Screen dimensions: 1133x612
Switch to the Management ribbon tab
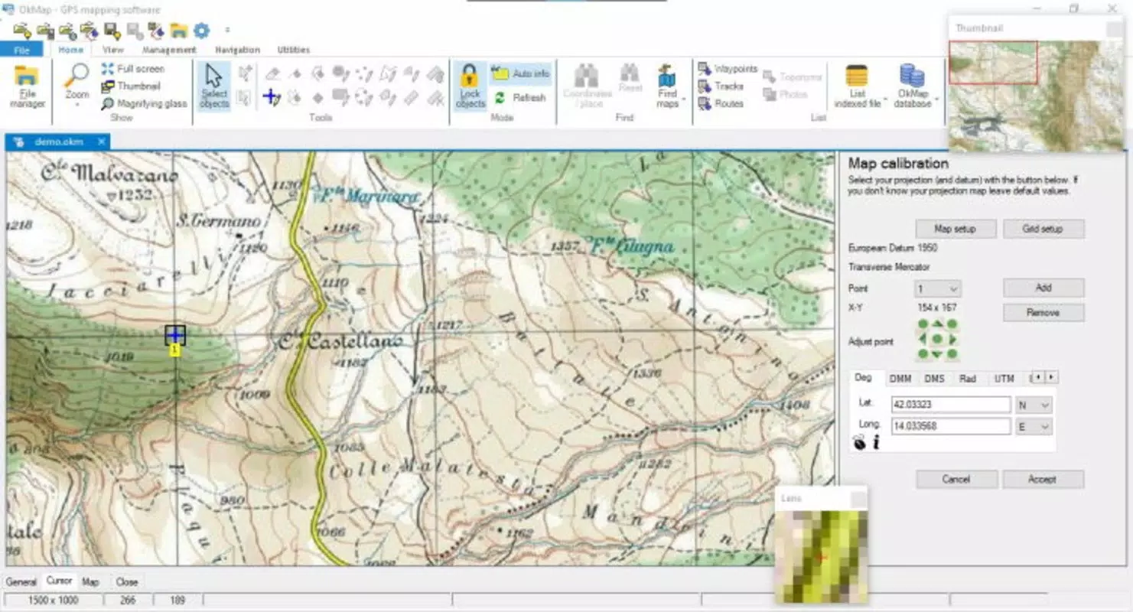169,50
